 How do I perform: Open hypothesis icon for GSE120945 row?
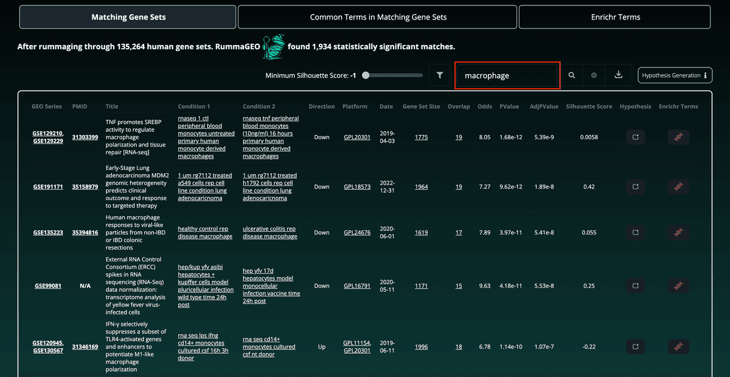636,347
